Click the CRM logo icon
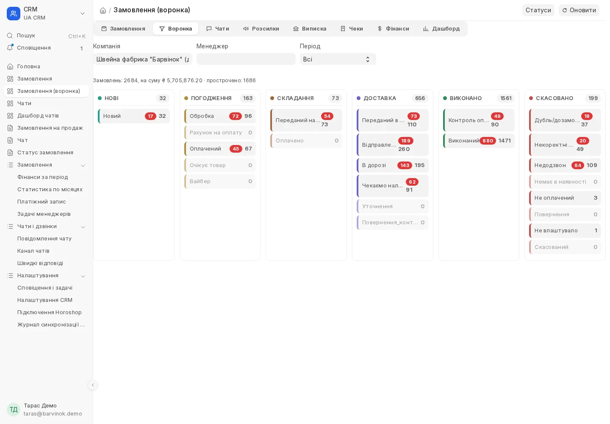 (14, 14)
